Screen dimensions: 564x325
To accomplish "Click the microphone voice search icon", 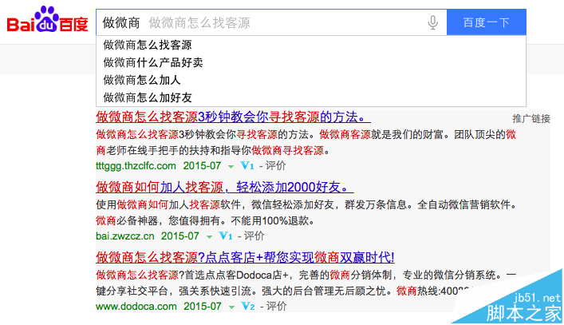I will click(433, 23).
